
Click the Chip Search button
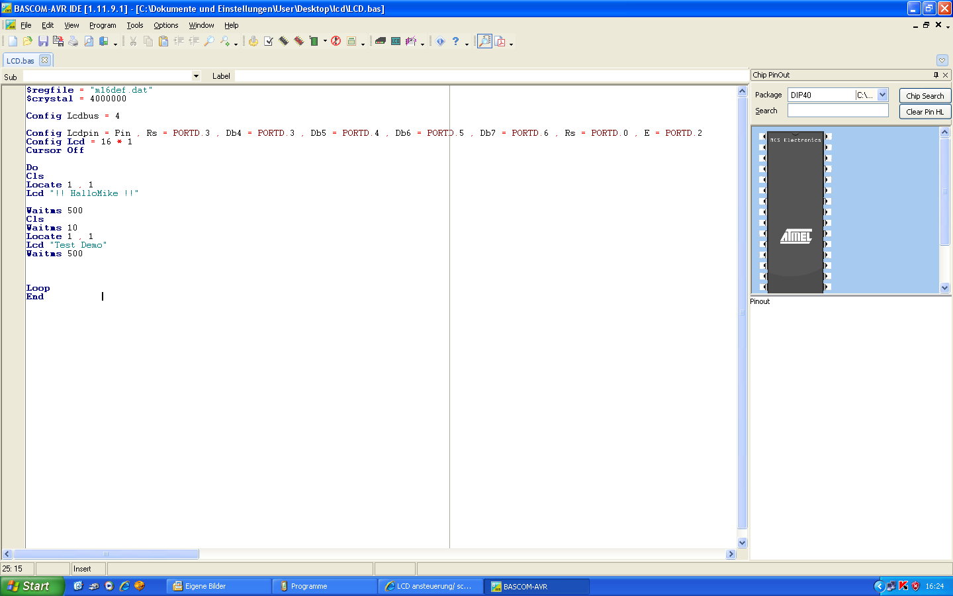pyautogui.click(x=925, y=95)
